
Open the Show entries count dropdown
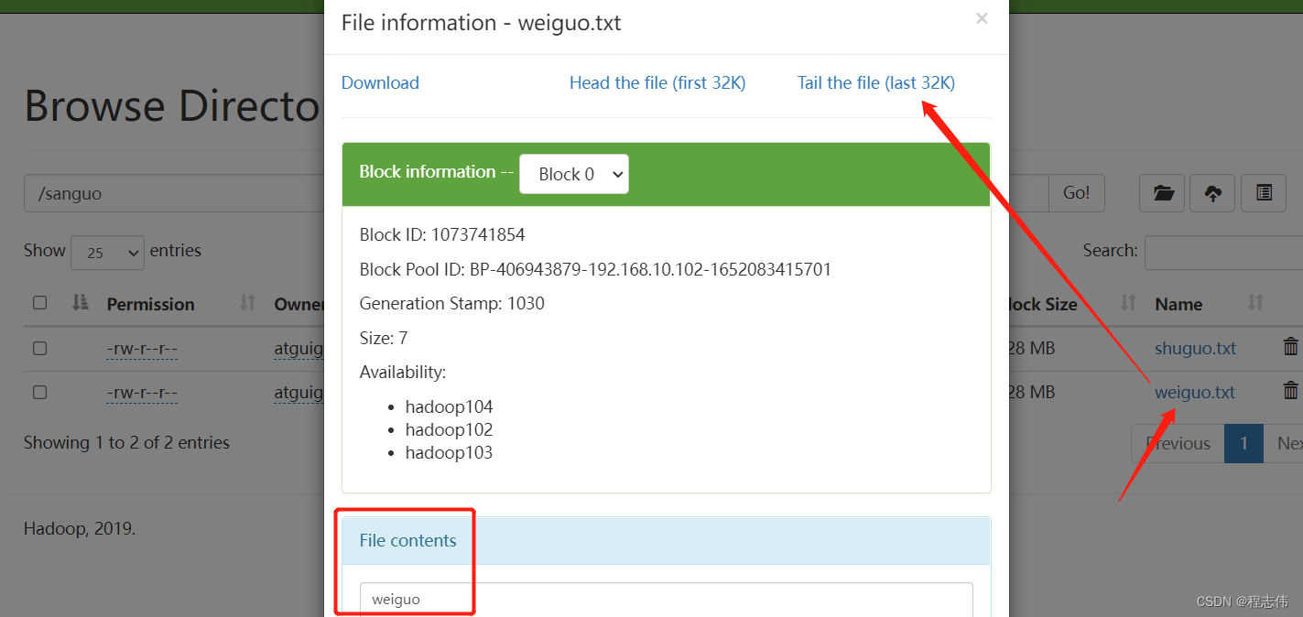point(107,252)
